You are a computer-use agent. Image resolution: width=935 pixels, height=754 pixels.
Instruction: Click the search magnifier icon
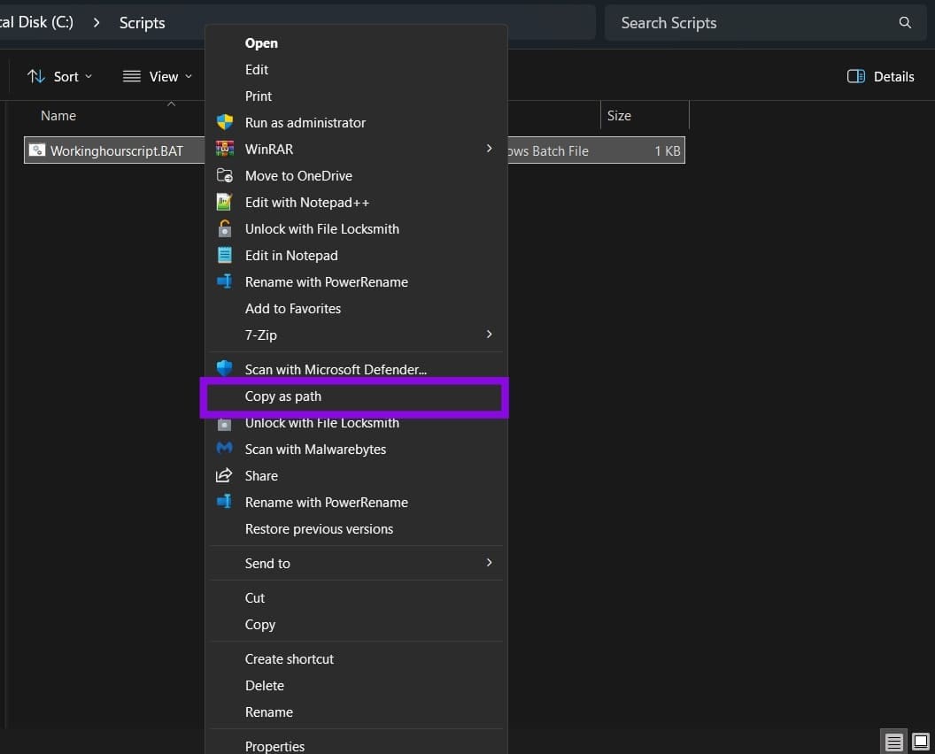[905, 23]
